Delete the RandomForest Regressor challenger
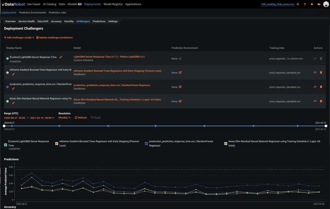This screenshot has width=330, height=209. (x=321, y=87)
